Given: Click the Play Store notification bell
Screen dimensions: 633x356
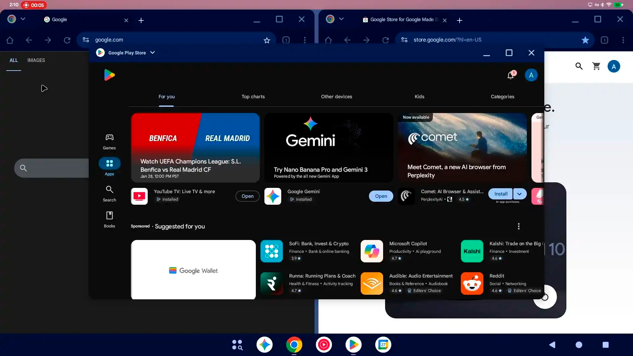Looking at the screenshot, I should [511, 75].
